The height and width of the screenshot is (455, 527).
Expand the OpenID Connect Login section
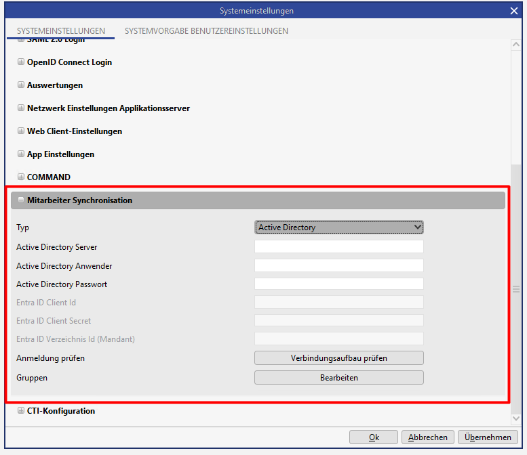(21, 62)
